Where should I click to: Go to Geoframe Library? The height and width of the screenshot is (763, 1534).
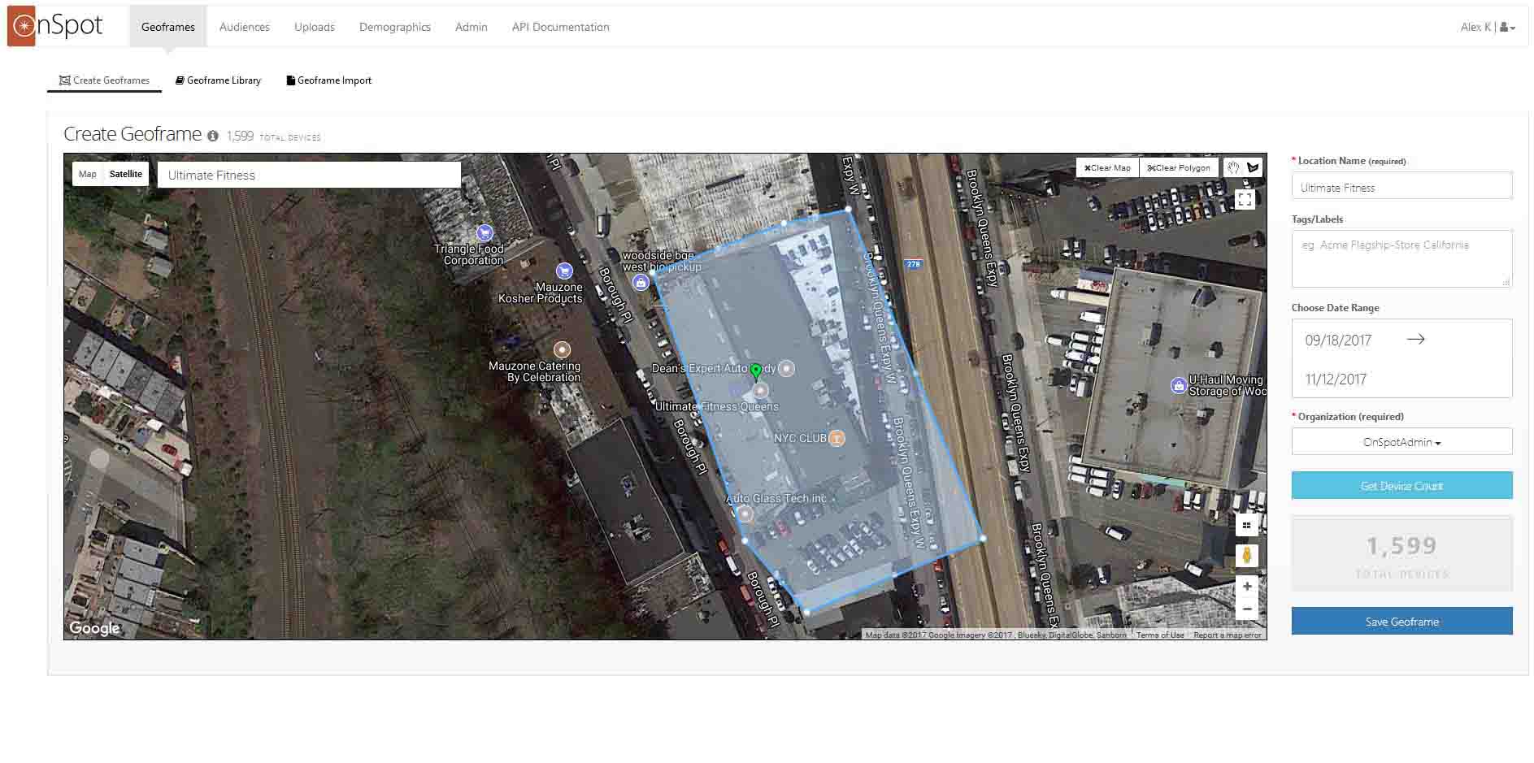coord(218,80)
